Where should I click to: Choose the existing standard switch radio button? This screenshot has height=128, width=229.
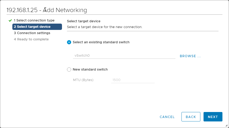[69, 42]
